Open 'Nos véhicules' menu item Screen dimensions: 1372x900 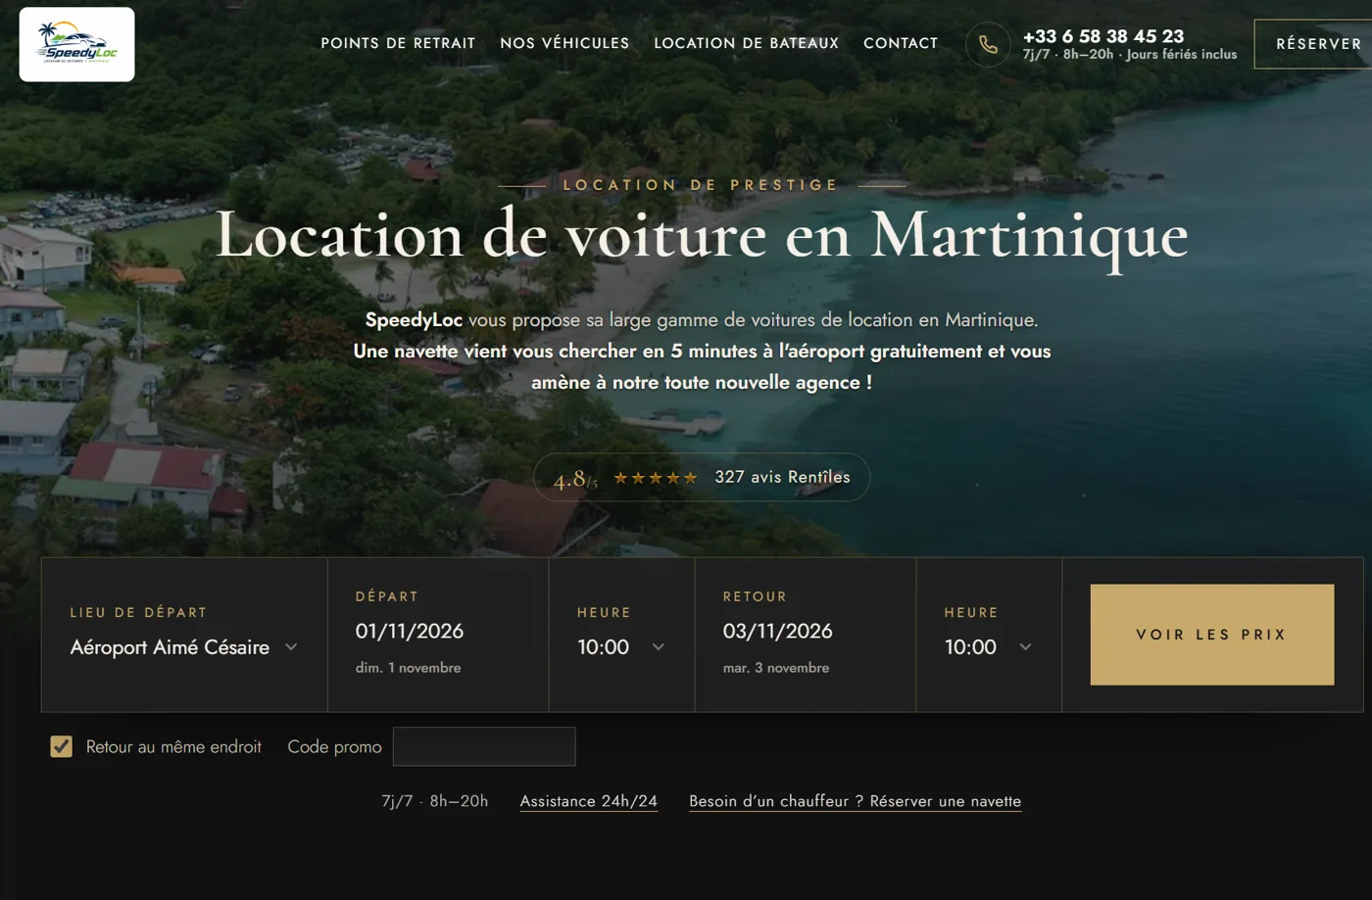coord(564,43)
